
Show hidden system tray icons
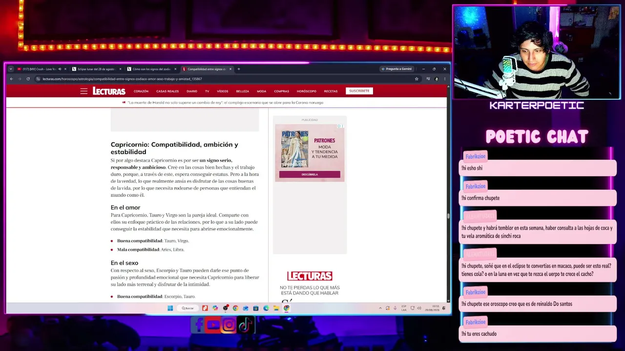point(380,308)
